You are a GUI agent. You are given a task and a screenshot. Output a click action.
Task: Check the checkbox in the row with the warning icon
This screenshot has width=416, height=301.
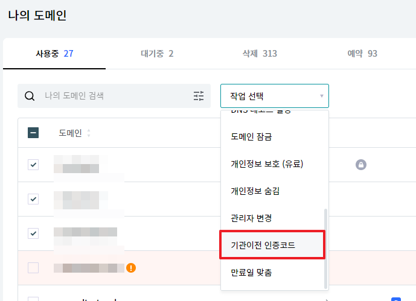coord(33,268)
